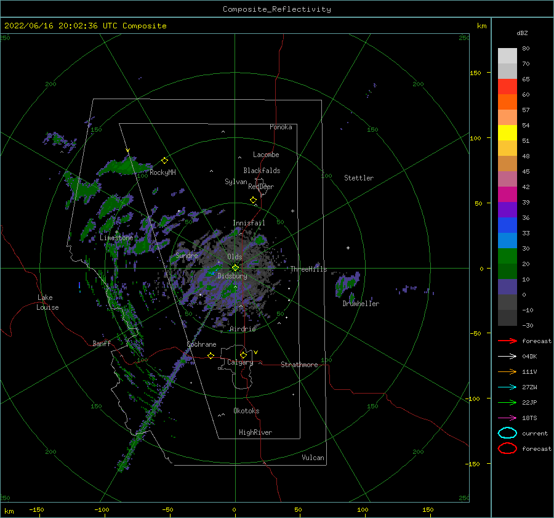
Task: Click the Vulcan town label
Action: (313, 458)
